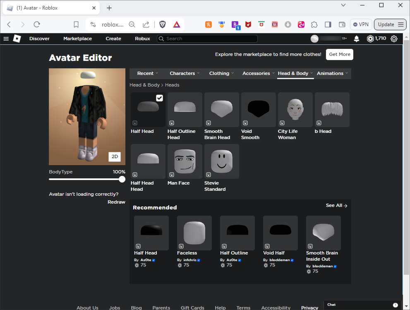Open the Robux balance icon

tap(370, 38)
